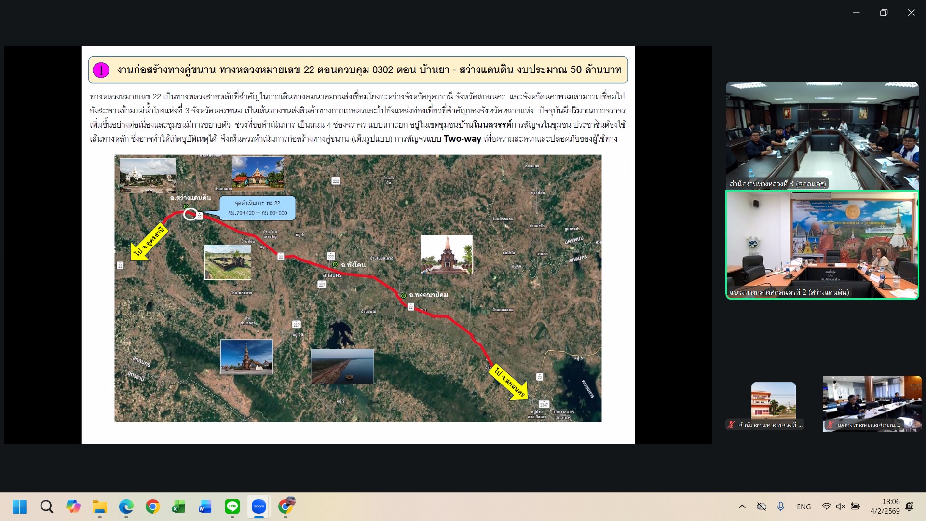Open the LINE app from taskbar

click(232, 507)
